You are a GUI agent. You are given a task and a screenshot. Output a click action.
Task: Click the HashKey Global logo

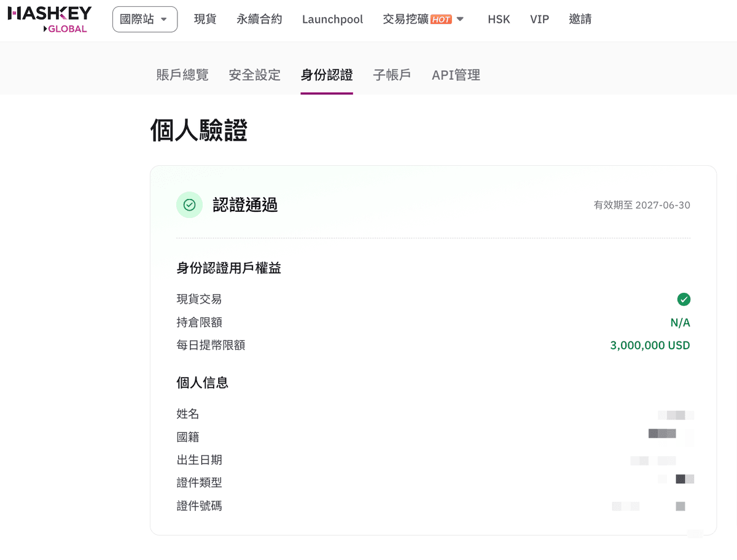click(49, 19)
